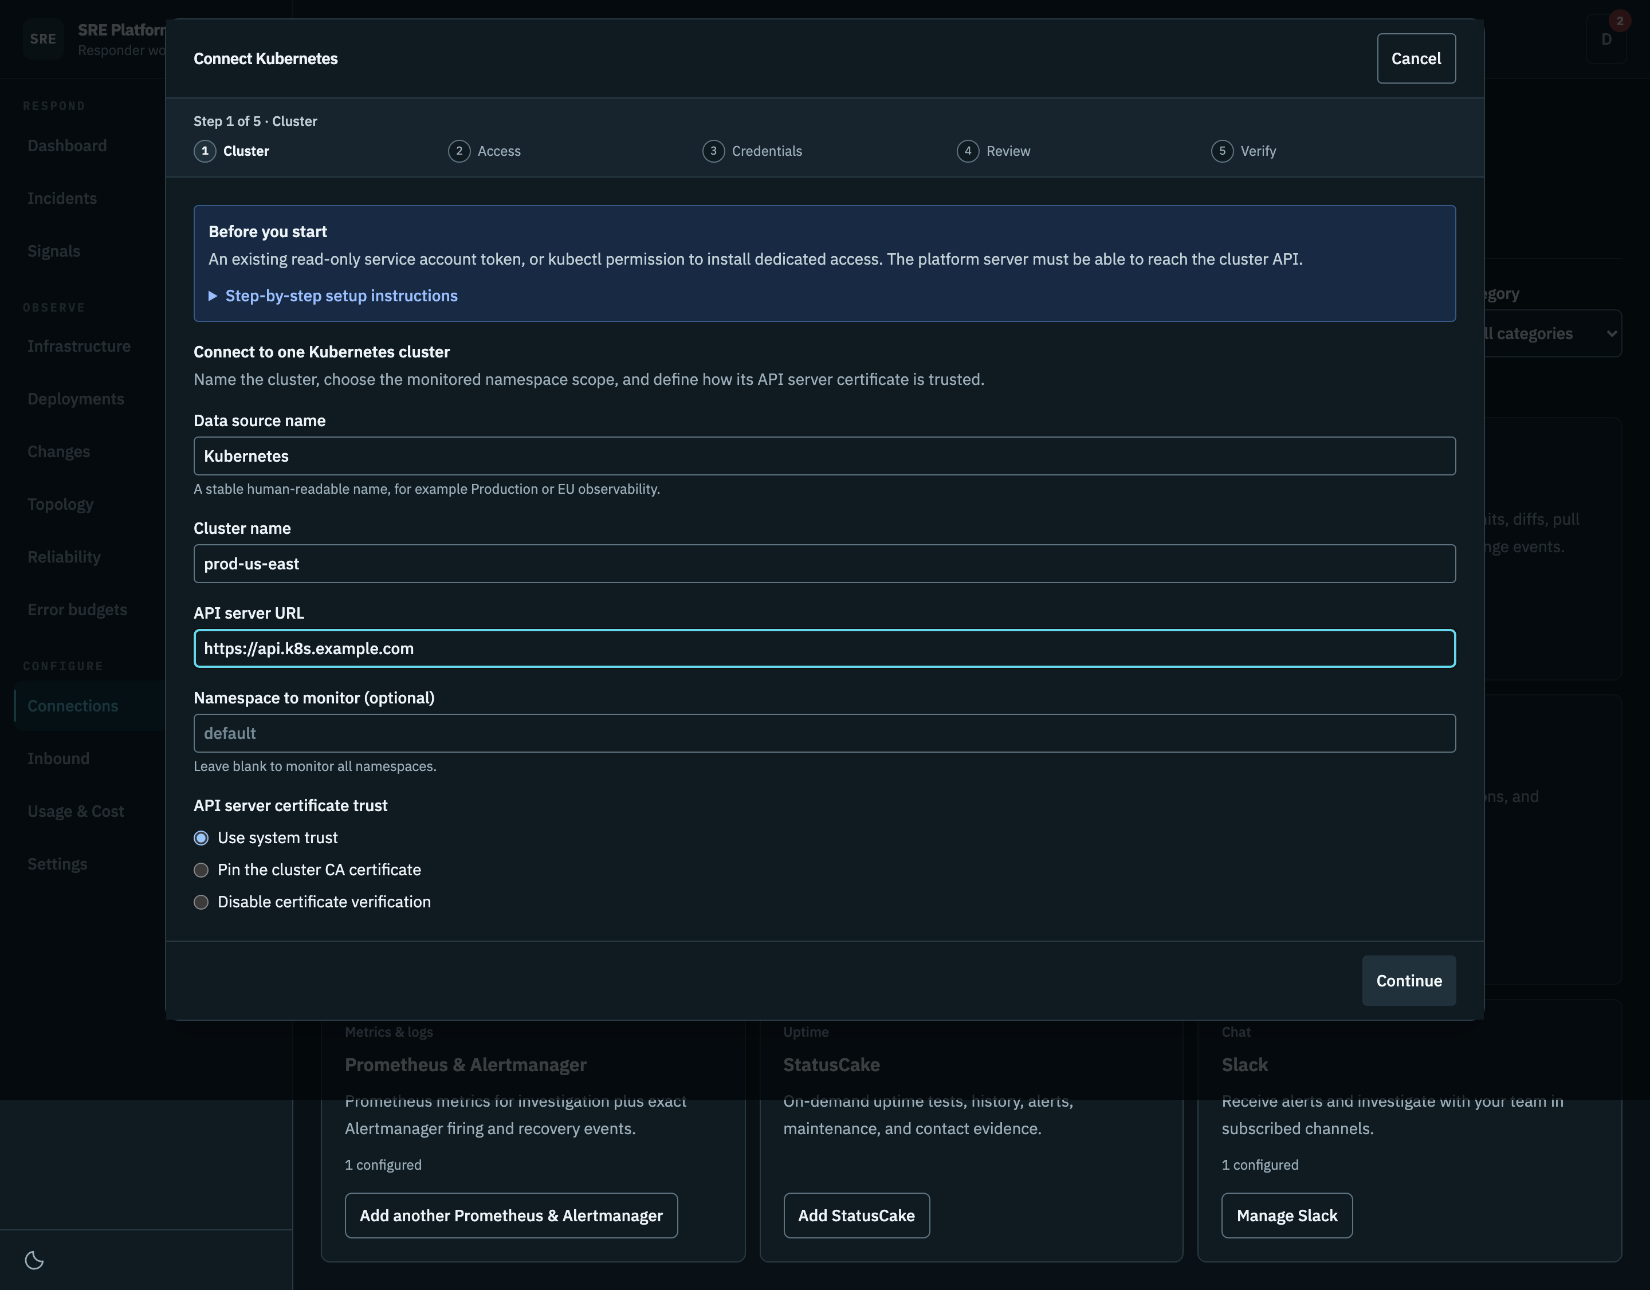Click the Prometheus & Alertmanager card title
The image size is (1650, 1290).
[465, 1065]
